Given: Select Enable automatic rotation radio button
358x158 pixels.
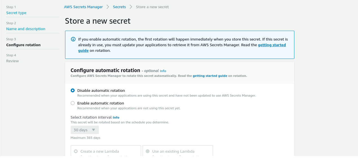Looking at the screenshot, I should click(73, 103).
